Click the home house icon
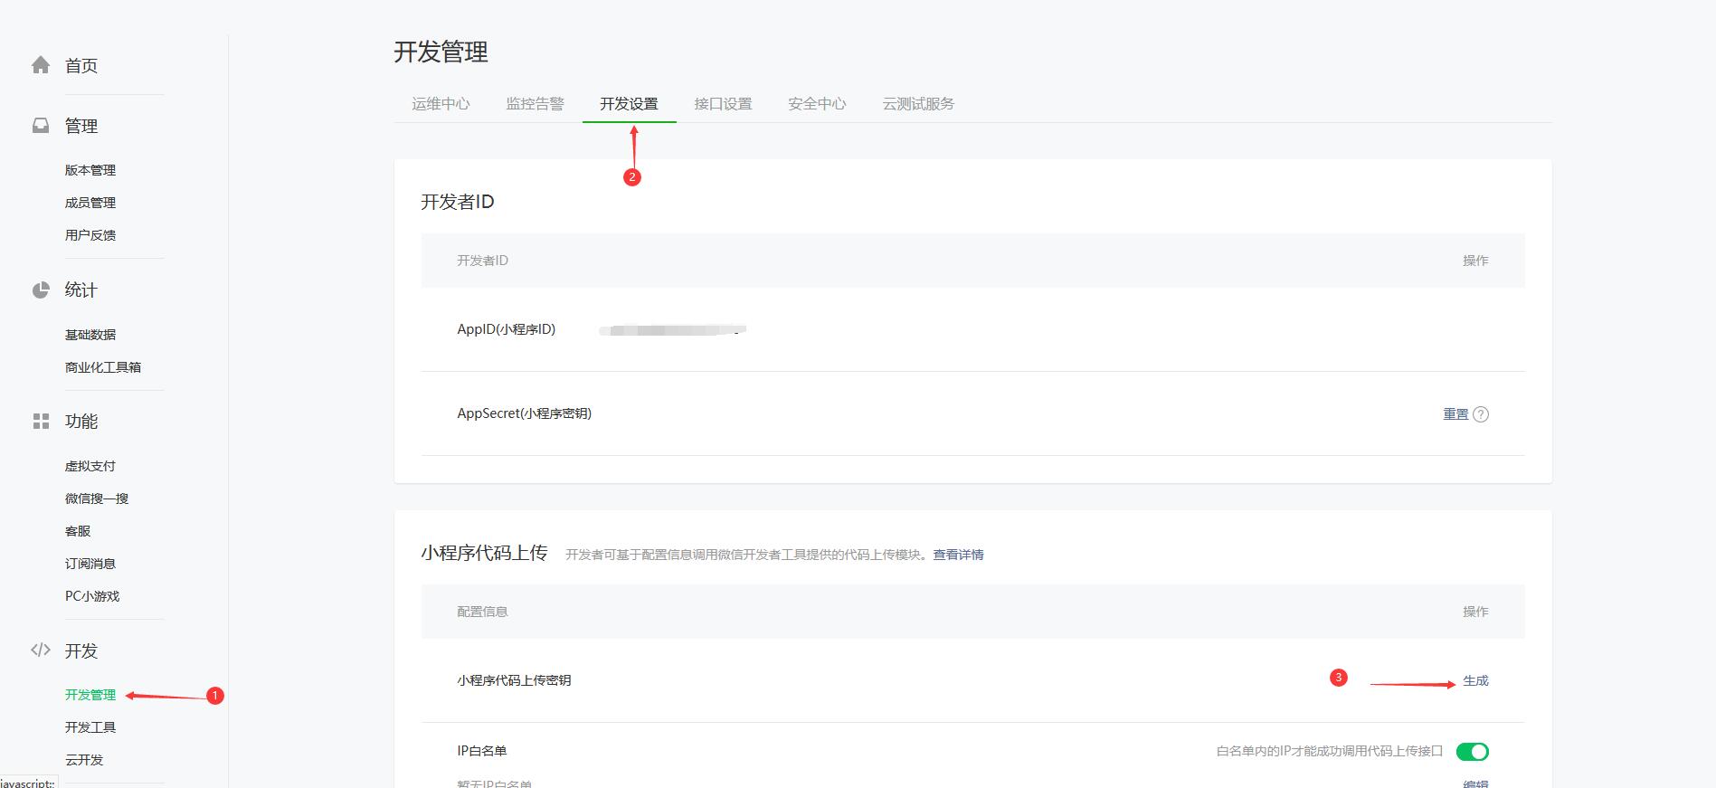The height and width of the screenshot is (788, 1716). 41,65
